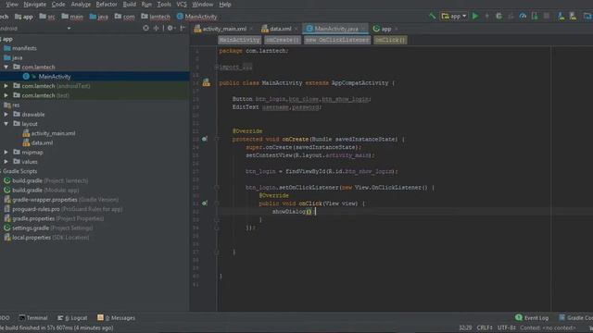Open the Refactor menu
Screen dimensions: 593x333
(x=107, y=4)
